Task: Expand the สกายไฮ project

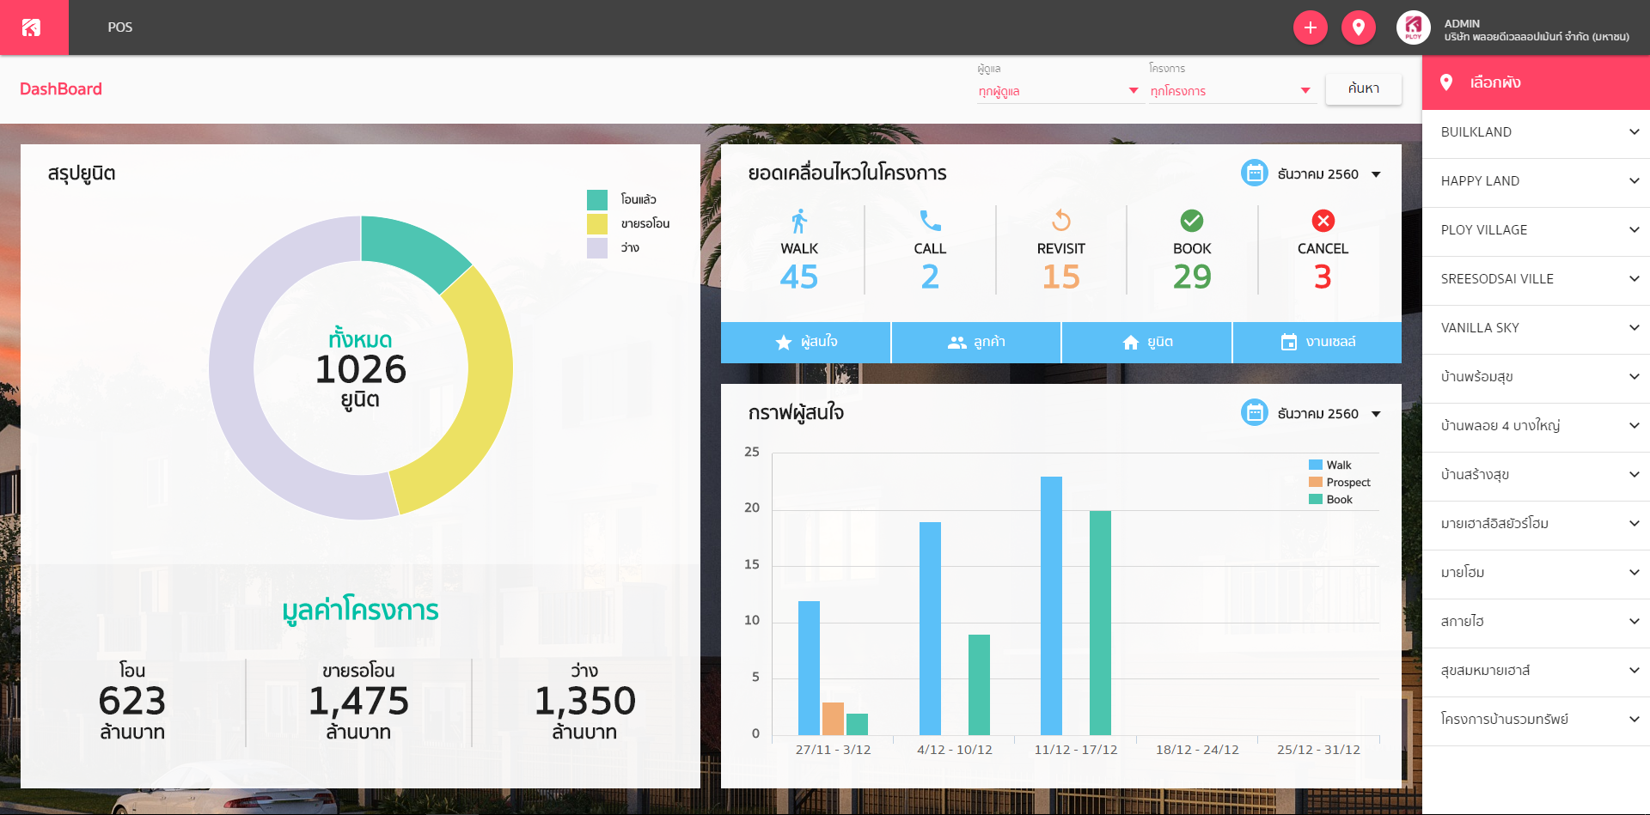Action: 1536,622
